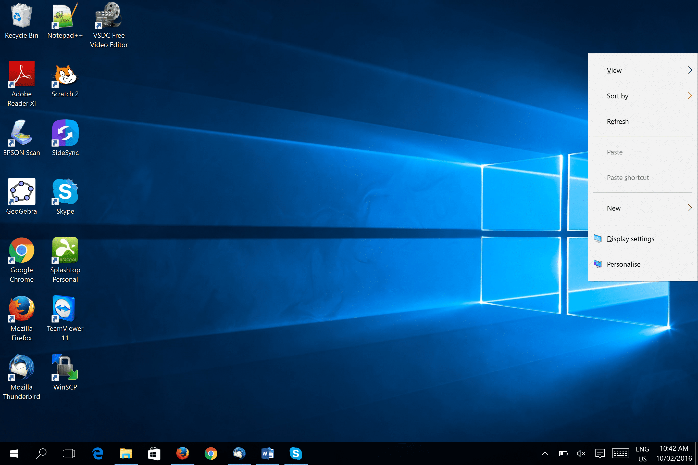Select the Notepad++ desktop shortcut
698x465 pixels.
tap(65, 21)
